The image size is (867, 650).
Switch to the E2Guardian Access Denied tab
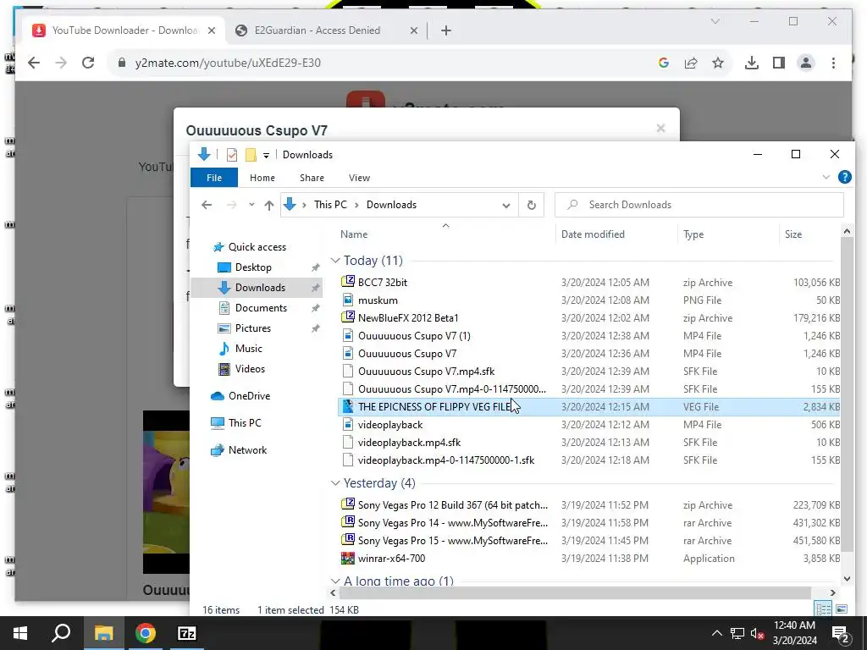coord(317,30)
